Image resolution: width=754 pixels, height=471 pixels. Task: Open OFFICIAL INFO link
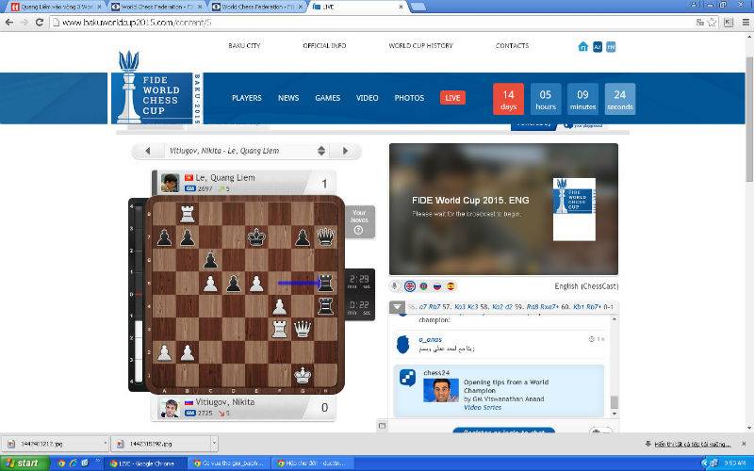click(x=324, y=45)
